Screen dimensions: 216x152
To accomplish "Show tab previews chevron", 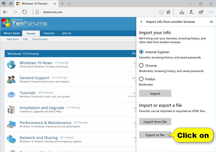I will 69,3.
